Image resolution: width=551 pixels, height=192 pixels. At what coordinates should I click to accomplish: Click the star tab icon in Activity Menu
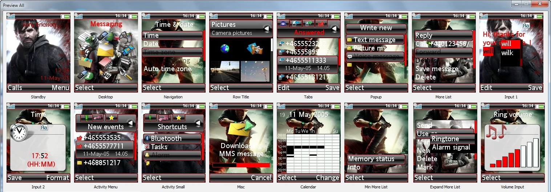point(112,118)
